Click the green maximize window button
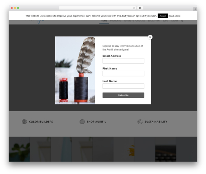This screenshot has height=174, width=206. pyautogui.click(x=18, y=8)
